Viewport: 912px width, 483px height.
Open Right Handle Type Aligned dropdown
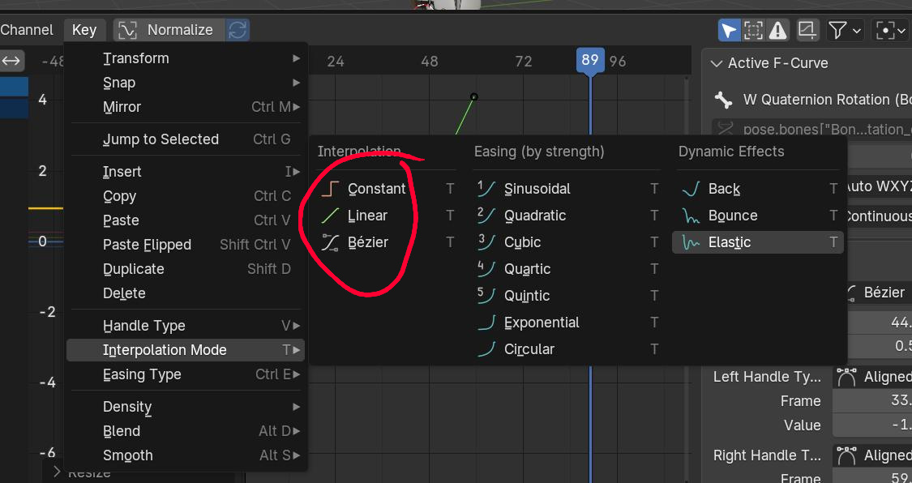[872, 455]
